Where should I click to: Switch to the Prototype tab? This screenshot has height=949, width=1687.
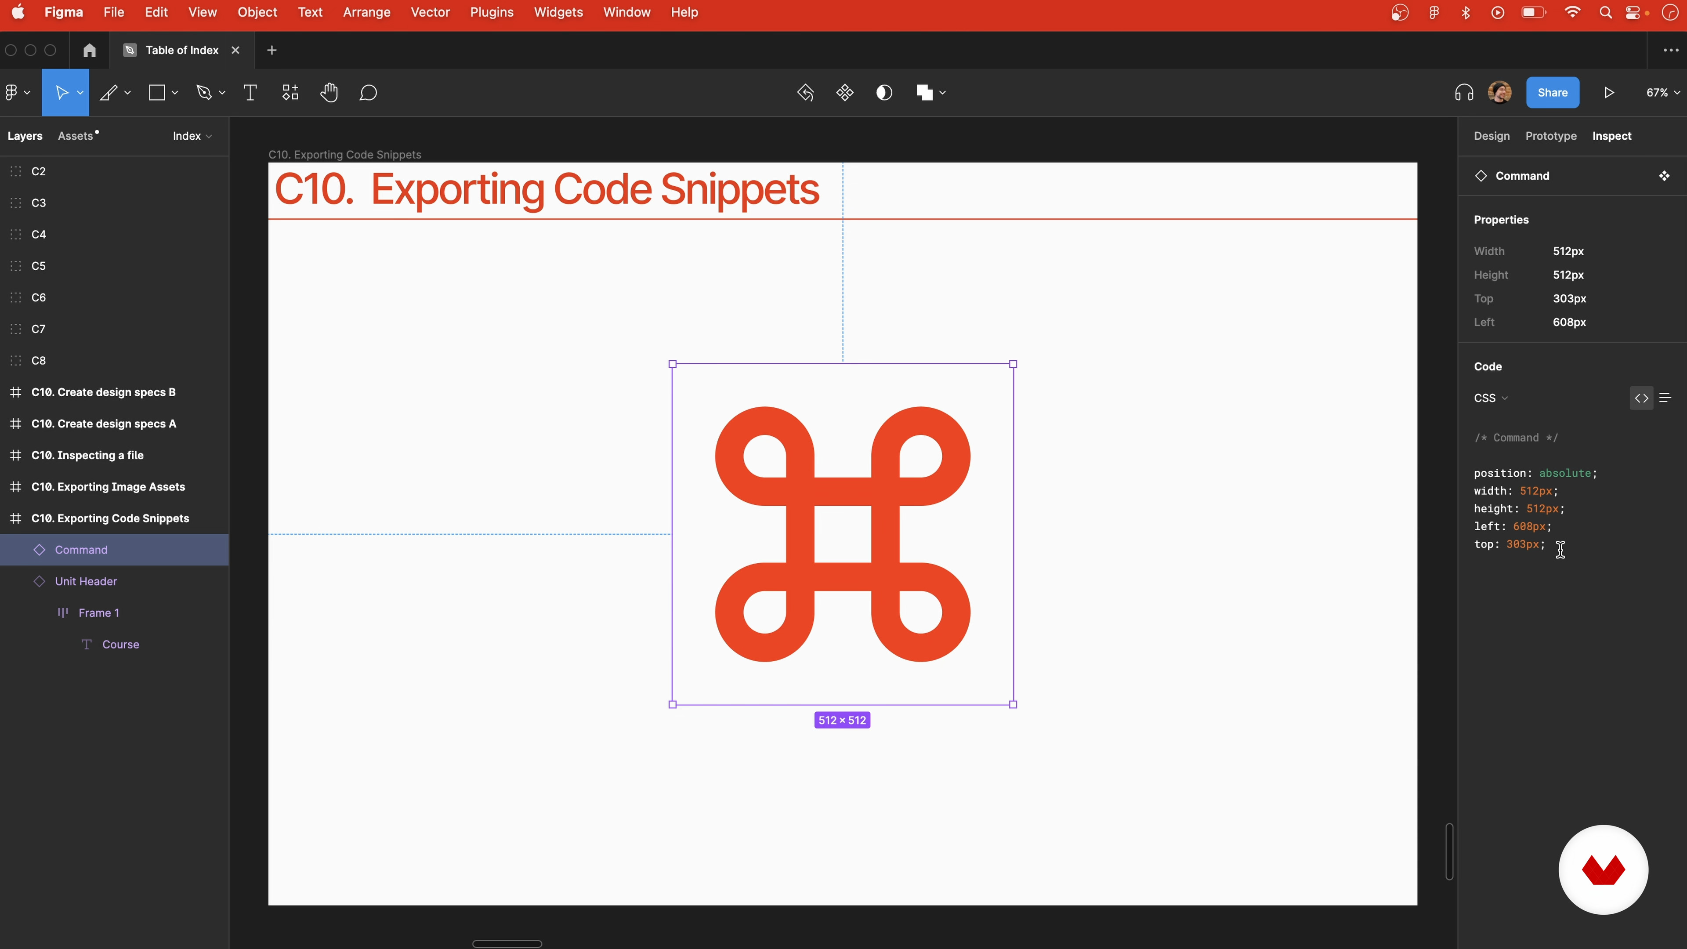click(1551, 136)
